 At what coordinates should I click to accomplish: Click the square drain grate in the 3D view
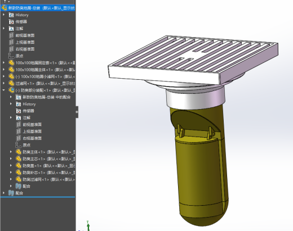[x=193, y=58]
